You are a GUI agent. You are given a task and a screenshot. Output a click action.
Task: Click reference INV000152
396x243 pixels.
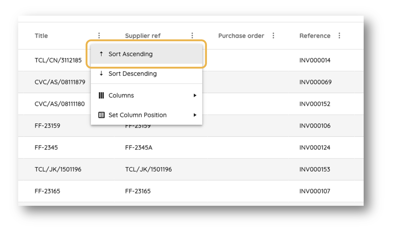(x=315, y=104)
